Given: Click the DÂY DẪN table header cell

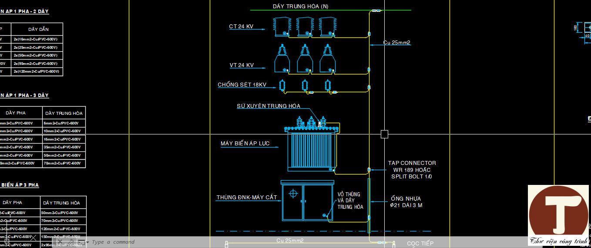Looking at the screenshot, I should click(x=38, y=29).
